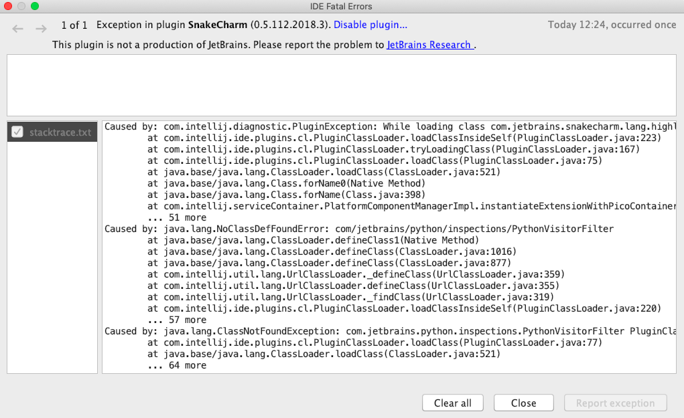Select the stacktrace.txt attachment entry
684x418 pixels.
point(60,131)
